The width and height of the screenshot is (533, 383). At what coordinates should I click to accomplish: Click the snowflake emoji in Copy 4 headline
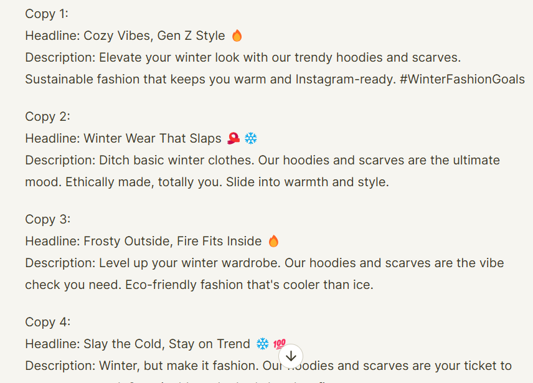(262, 344)
